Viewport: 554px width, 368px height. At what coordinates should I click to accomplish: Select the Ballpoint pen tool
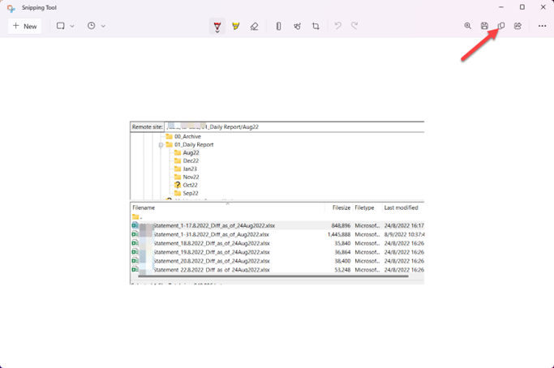pos(217,26)
